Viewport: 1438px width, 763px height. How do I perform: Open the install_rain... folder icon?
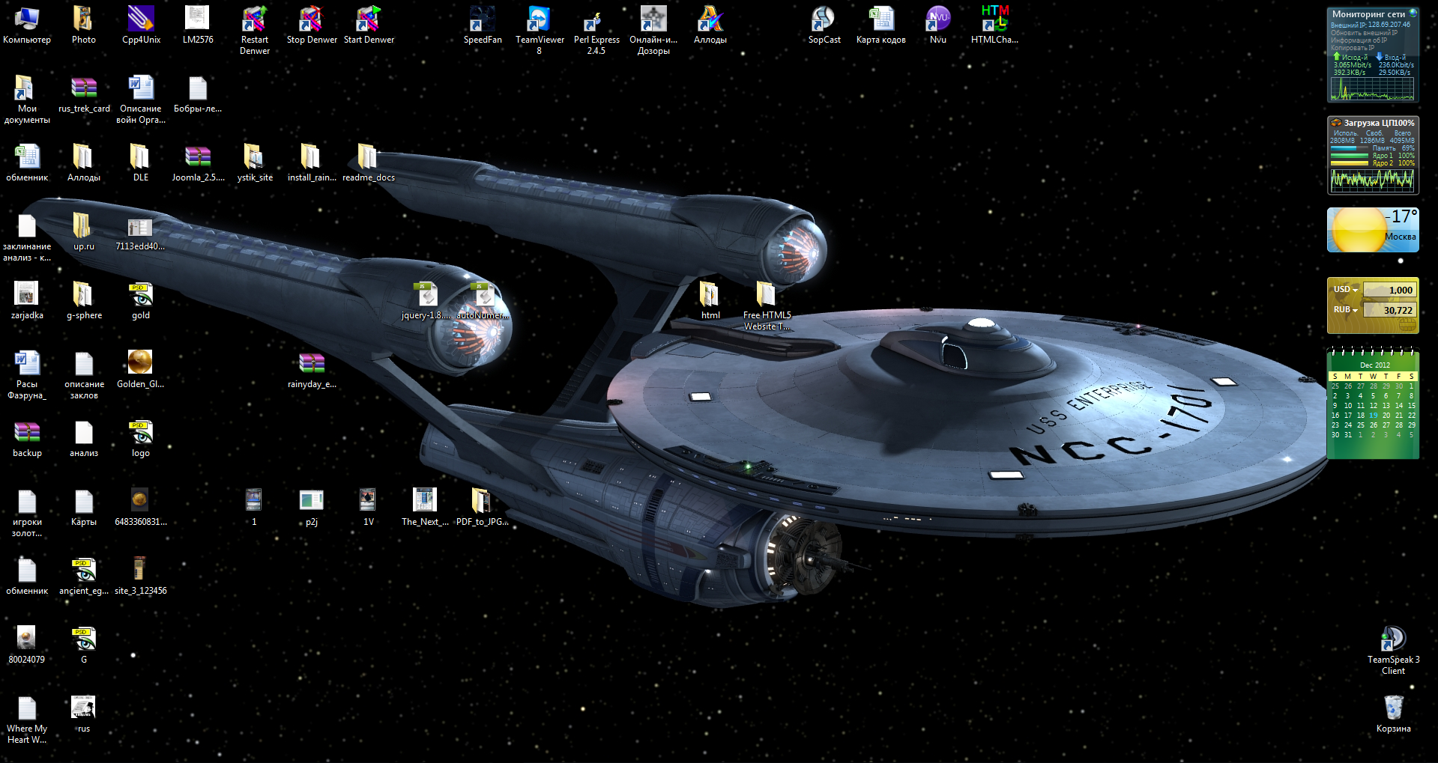coord(312,162)
